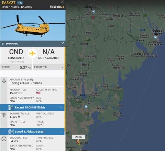Click the flightradar24 logo
Image resolution: width=165 pixels, height=151 pixels.
pos(57,7)
